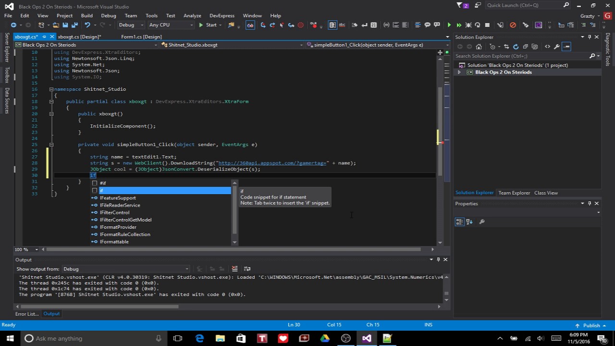Click Collapse All in Solution Explorer toolbar
The height and width of the screenshot is (346, 615).
click(x=525, y=47)
